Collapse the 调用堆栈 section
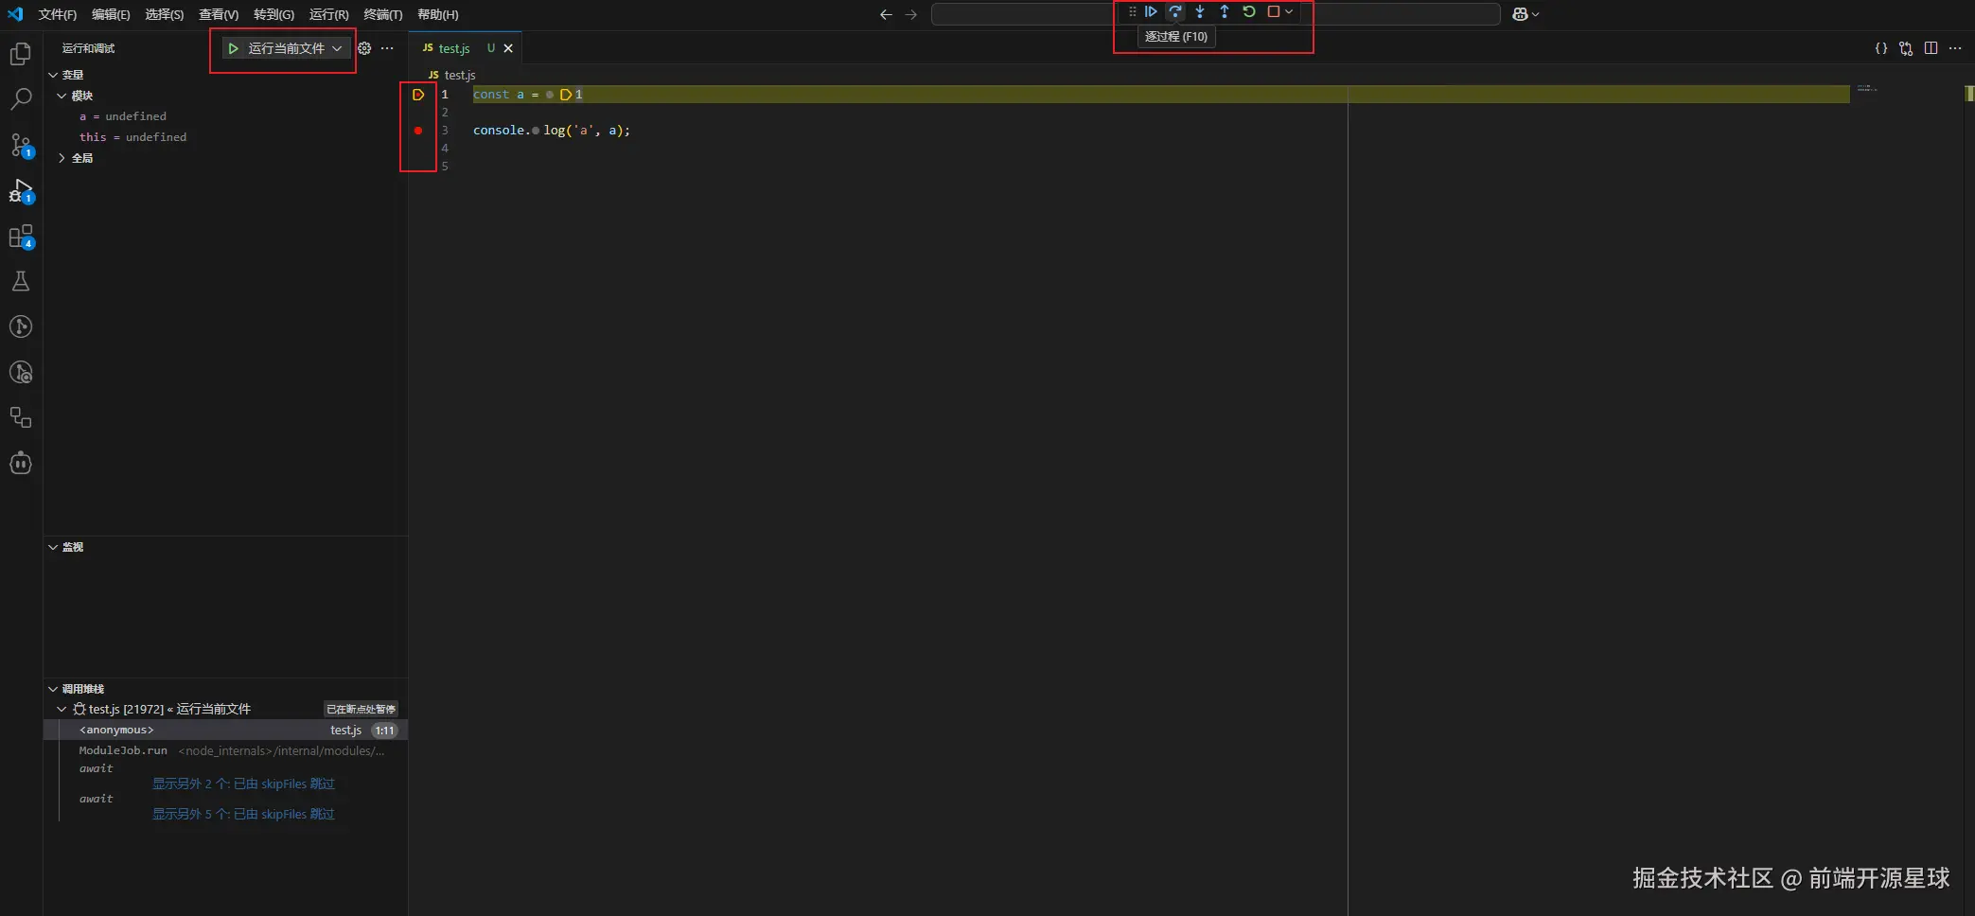This screenshot has height=916, width=1975. coord(53,689)
